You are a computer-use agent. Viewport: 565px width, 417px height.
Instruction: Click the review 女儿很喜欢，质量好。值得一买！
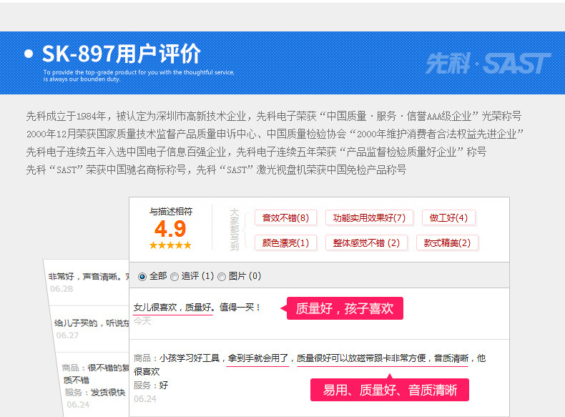197,308
